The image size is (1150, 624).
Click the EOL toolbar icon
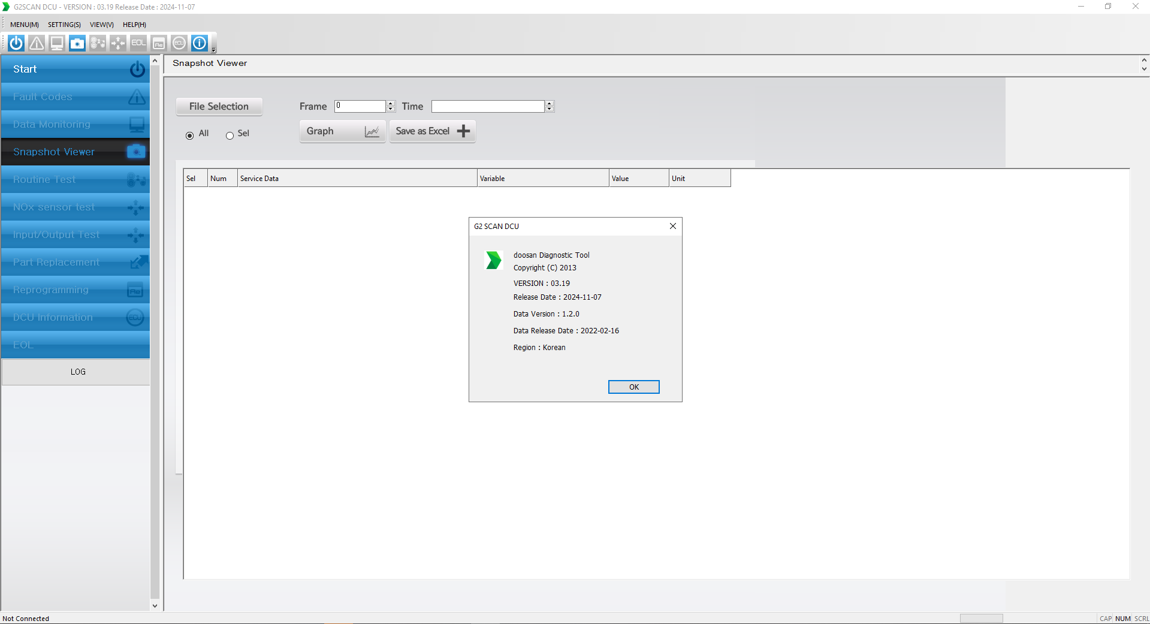tap(138, 43)
